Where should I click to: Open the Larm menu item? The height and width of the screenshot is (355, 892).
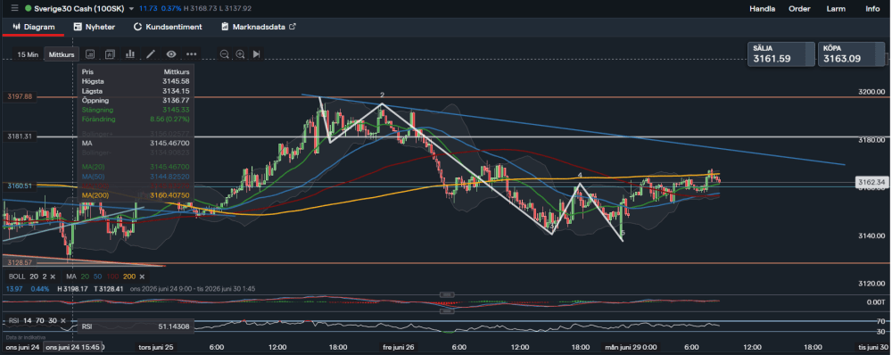(x=836, y=9)
